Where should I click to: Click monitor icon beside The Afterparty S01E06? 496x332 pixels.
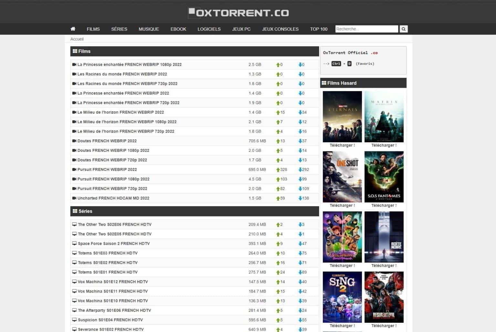75,310
